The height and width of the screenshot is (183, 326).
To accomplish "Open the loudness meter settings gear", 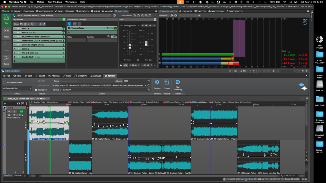I will pyautogui.click(x=172, y=15).
